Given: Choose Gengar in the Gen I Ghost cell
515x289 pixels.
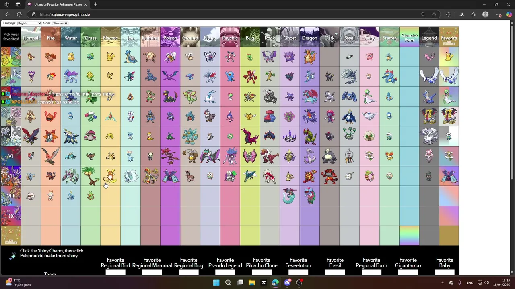Looking at the screenshot, I should 290,57.
